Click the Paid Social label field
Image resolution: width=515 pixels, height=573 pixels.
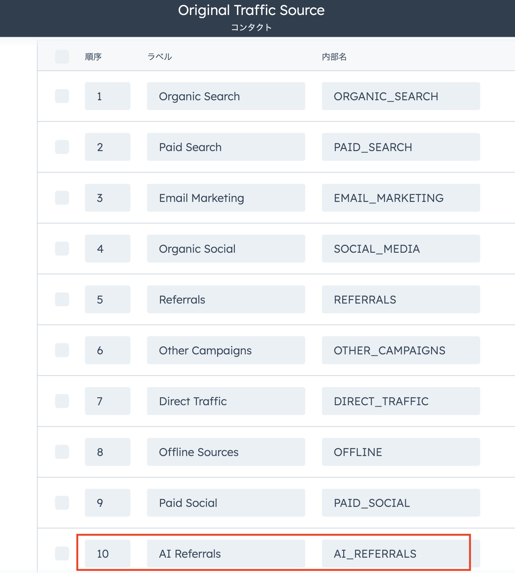pyautogui.click(x=226, y=503)
